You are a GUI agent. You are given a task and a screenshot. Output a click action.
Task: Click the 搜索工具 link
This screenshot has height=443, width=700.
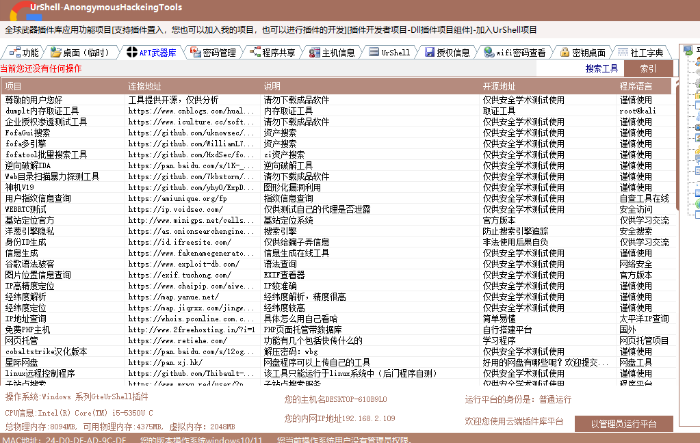(x=601, y=68)
